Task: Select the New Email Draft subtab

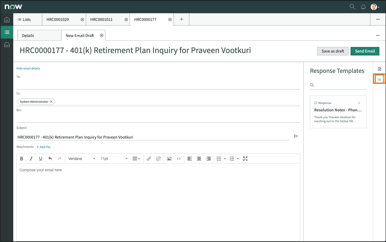Action: point(80,35)
